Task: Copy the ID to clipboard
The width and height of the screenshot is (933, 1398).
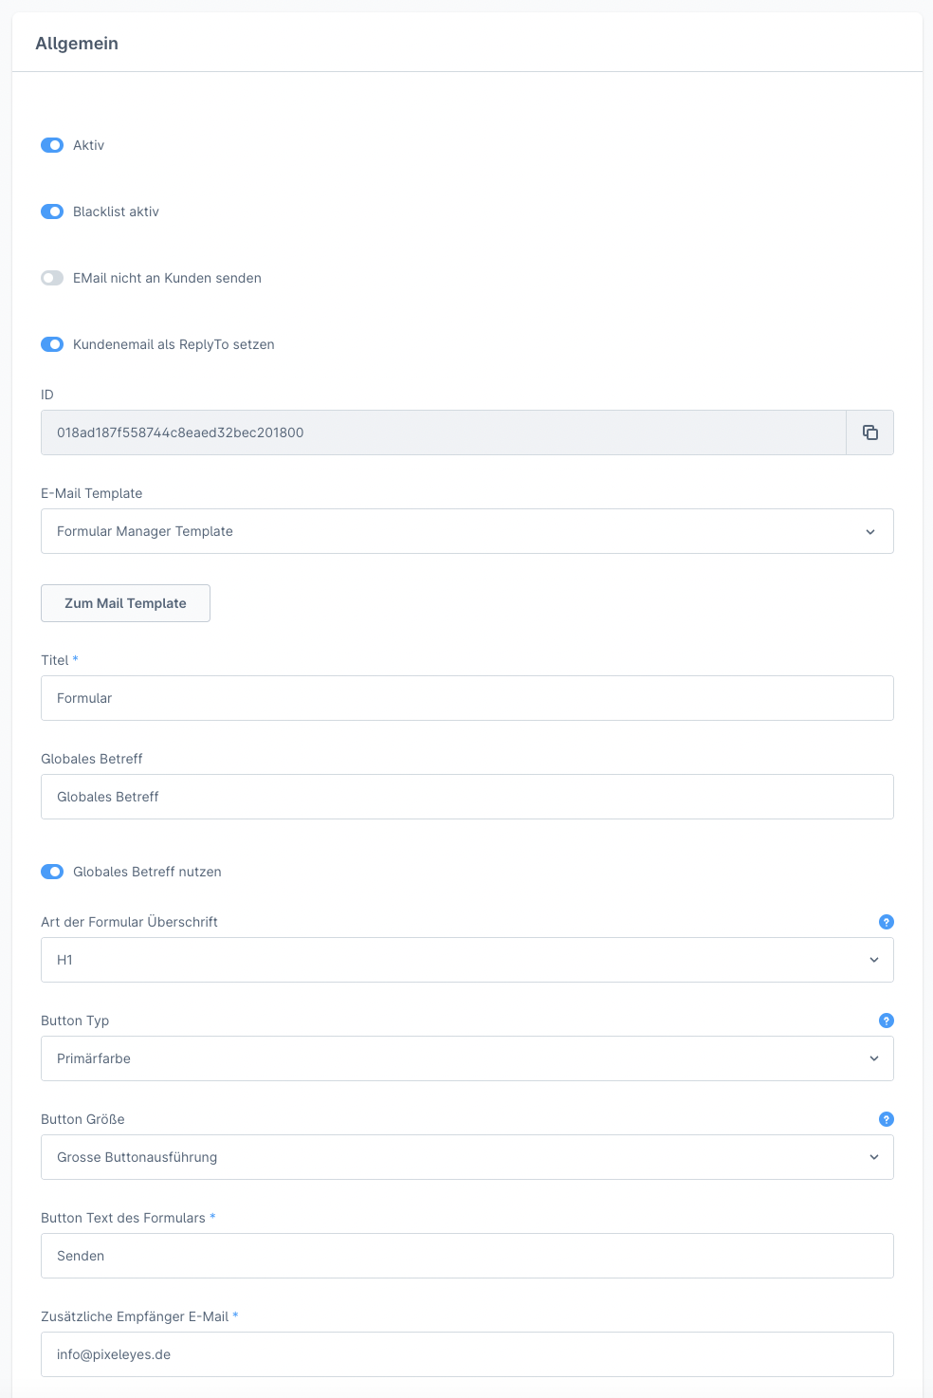Action: click(x=869, y=432)
